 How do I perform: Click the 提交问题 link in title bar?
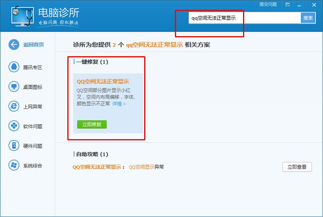pyautogui.click(x=268, y=4)
